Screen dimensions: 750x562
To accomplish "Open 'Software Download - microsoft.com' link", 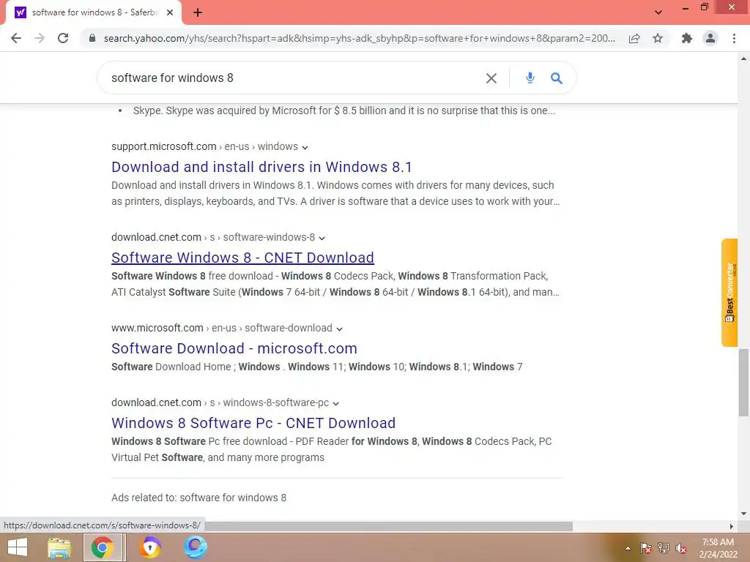I will 234,348.
